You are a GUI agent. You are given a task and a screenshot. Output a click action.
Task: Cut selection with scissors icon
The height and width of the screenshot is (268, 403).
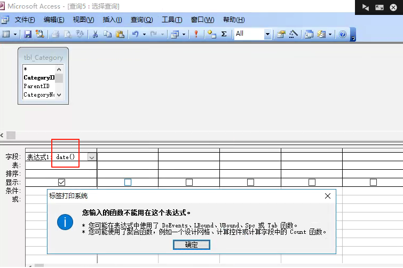pos(96,34)
